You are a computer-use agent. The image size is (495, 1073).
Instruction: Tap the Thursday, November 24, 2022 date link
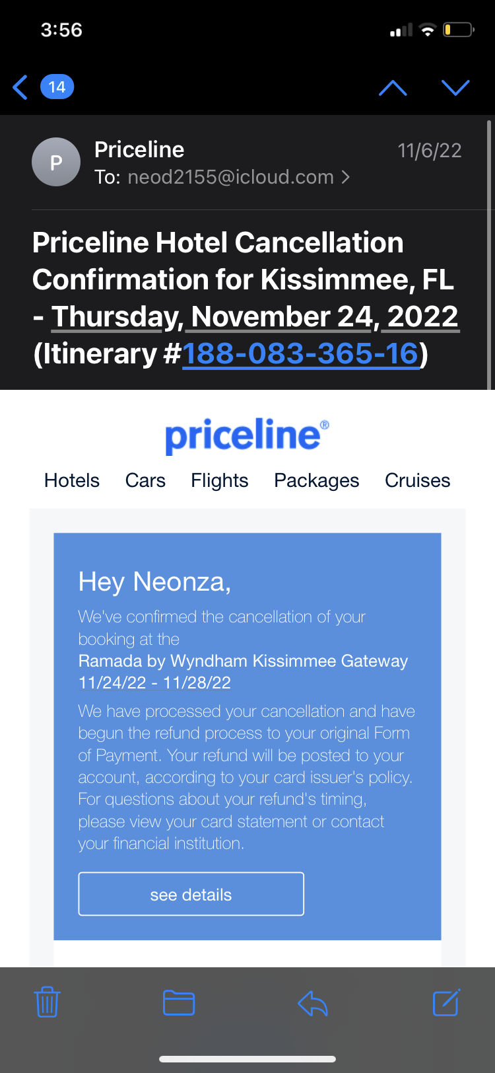tap(255, 317)
